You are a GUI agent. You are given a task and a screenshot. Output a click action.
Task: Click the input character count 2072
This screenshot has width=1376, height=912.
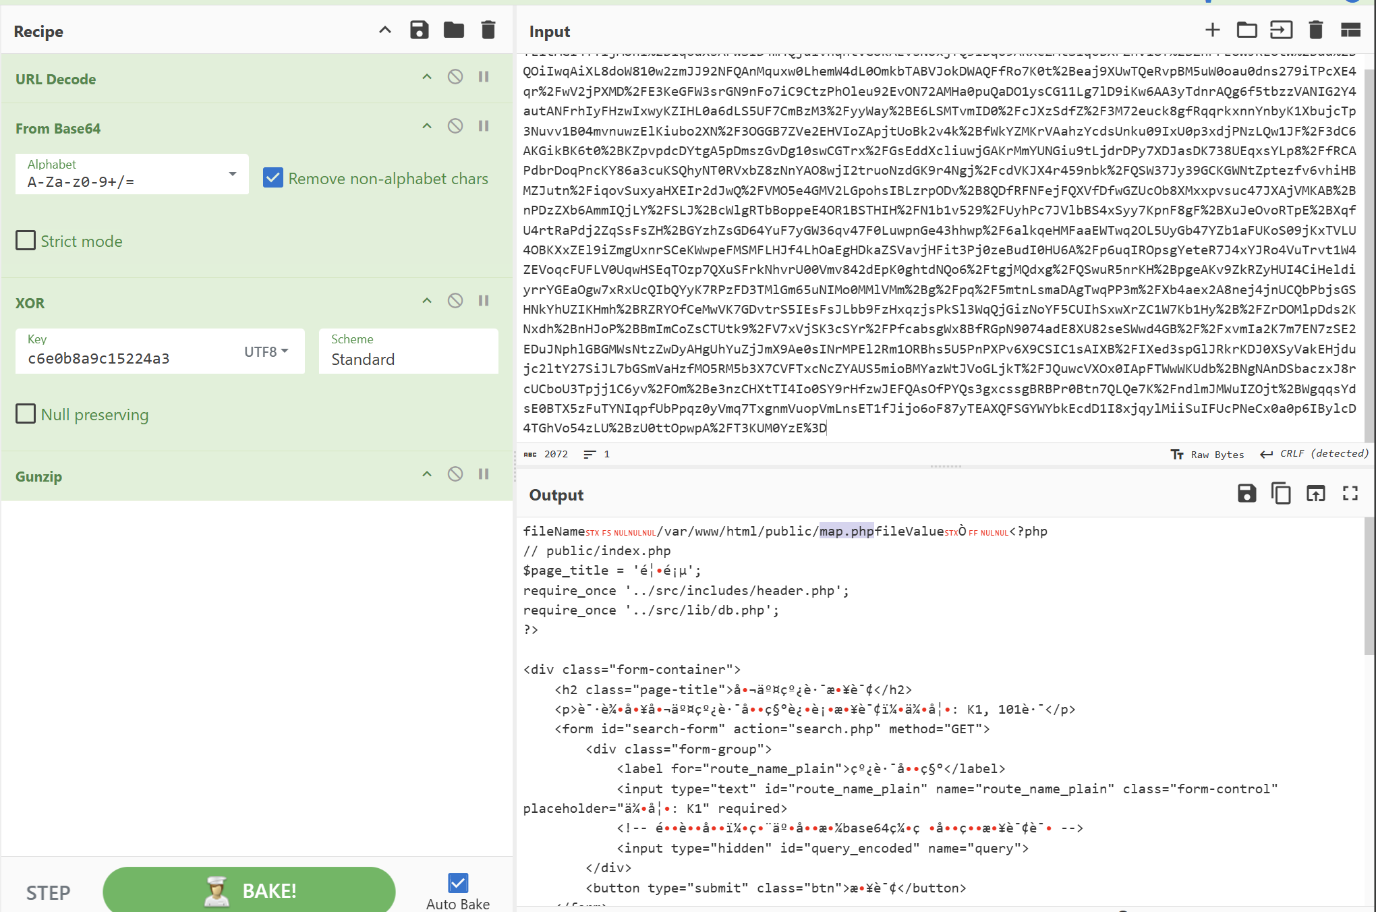click(546, 454)
